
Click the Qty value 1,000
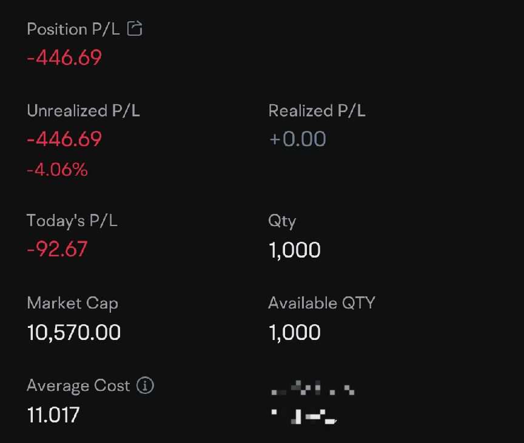pyautogui.click(x=294, y=250)
